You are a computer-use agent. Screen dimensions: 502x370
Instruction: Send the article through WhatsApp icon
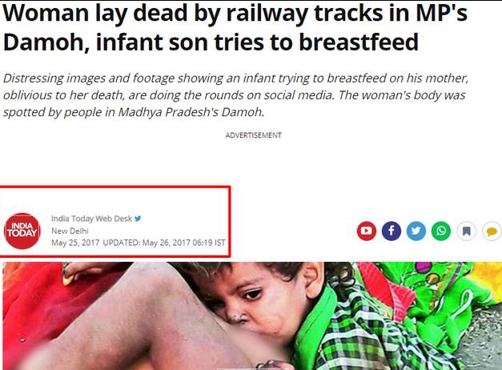[441, 231]
